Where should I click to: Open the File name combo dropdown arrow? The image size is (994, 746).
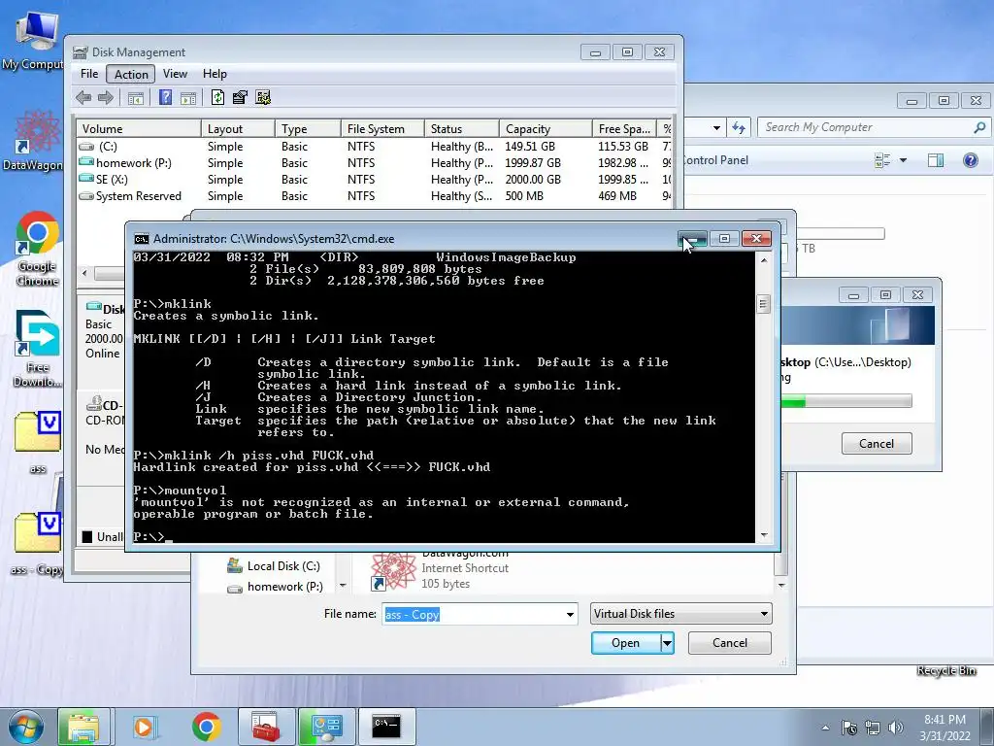(570, 614)
